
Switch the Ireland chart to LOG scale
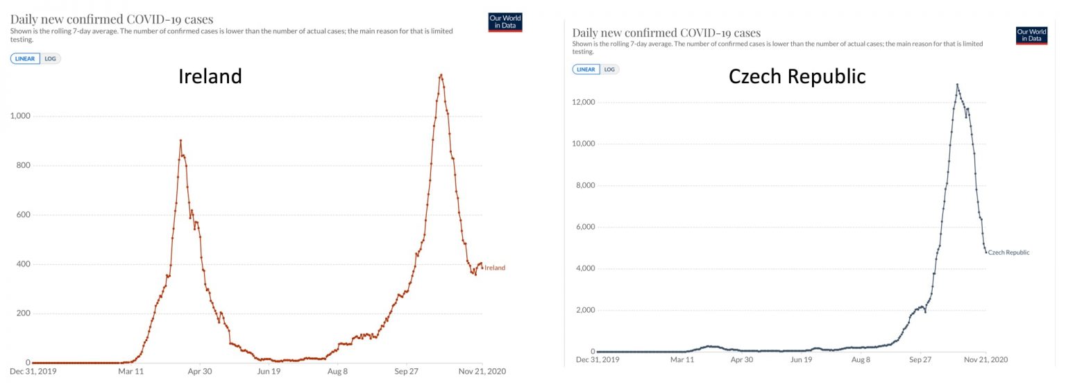[51, 59]
